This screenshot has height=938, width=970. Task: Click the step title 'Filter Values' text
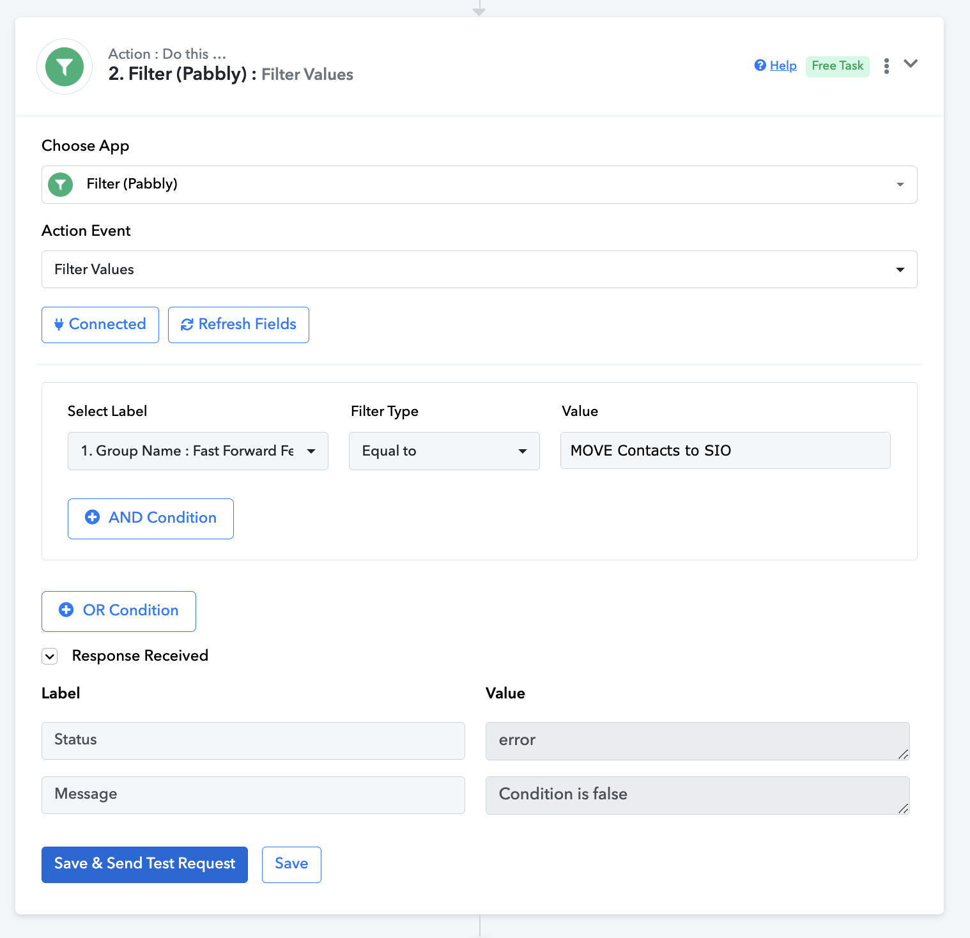[x=307, y=75]
